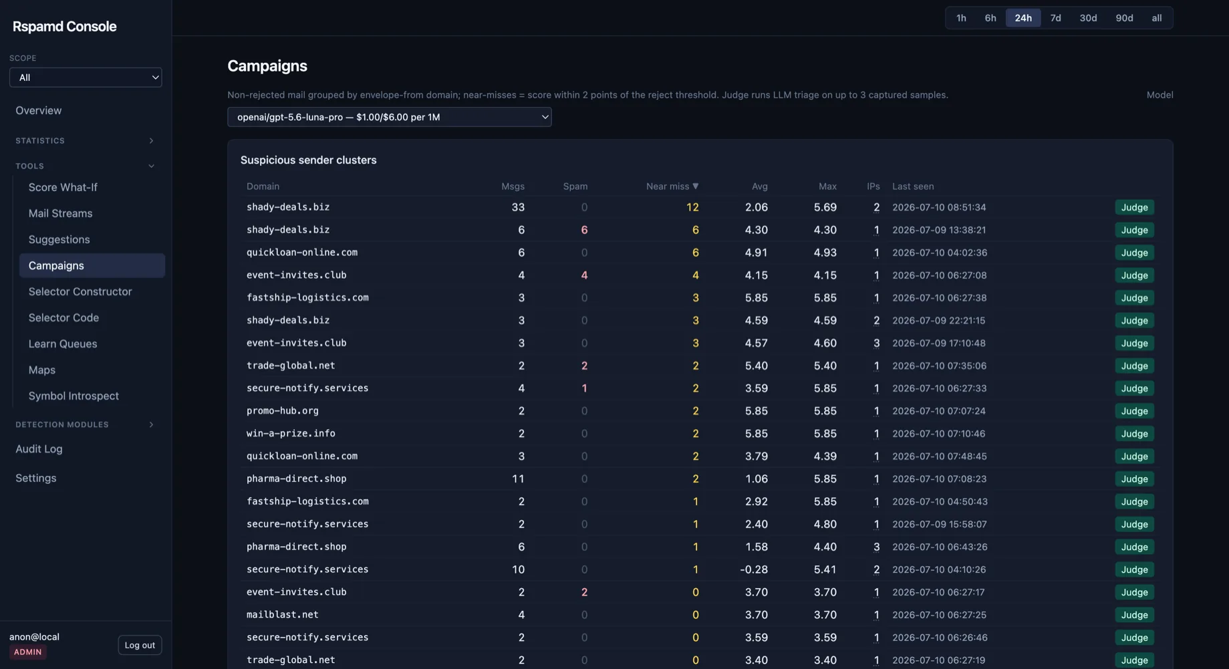Judge the shady-deals.biz cluster last seen 13:38:21

pos(1134,231)
